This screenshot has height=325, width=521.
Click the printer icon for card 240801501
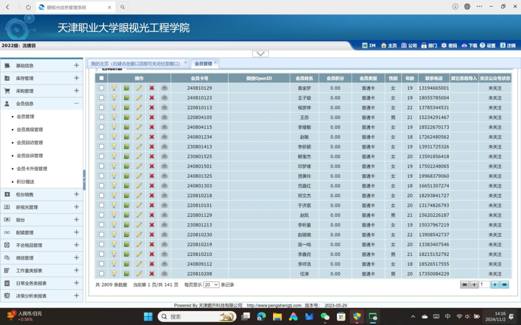pyautogui.click(x=164, y=166)
